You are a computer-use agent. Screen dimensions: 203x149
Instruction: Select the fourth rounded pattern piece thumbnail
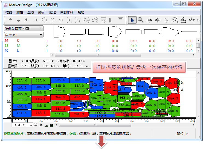click(x=115, y=31)
